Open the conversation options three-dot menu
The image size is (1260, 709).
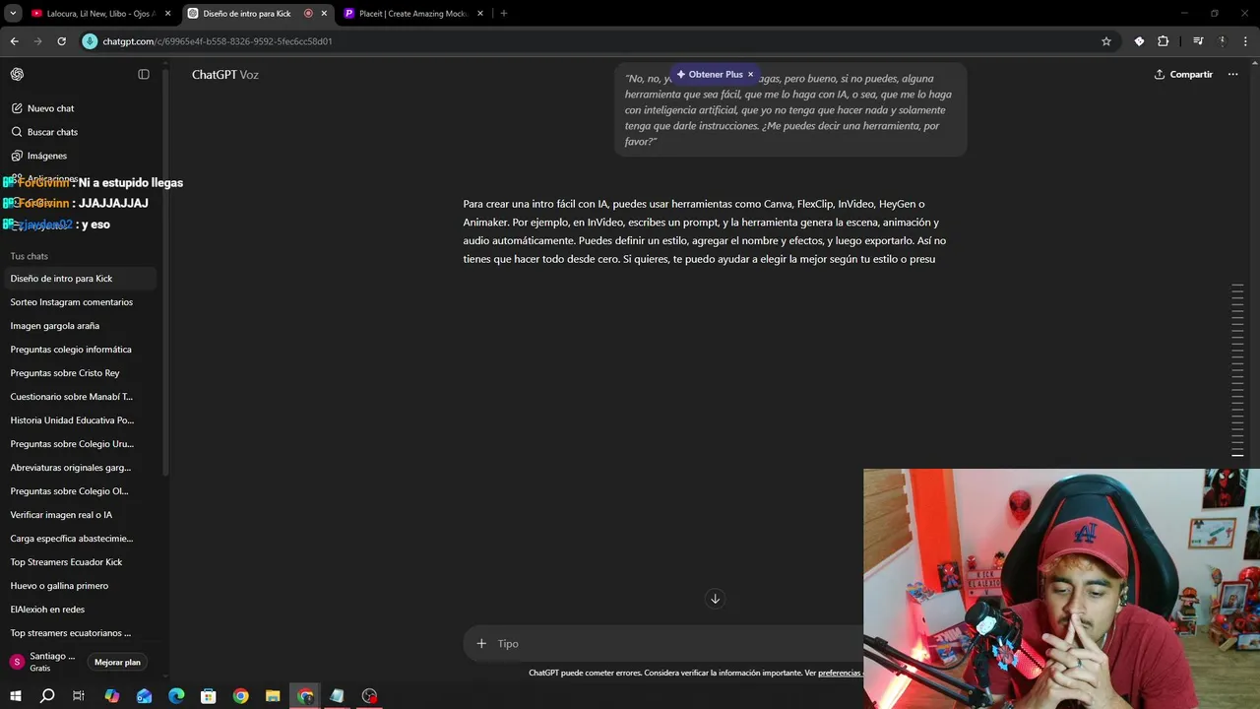(1232, 75)
